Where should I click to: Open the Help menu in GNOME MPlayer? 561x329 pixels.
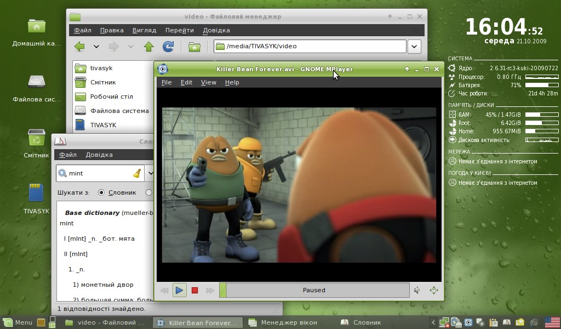(232, 82)
